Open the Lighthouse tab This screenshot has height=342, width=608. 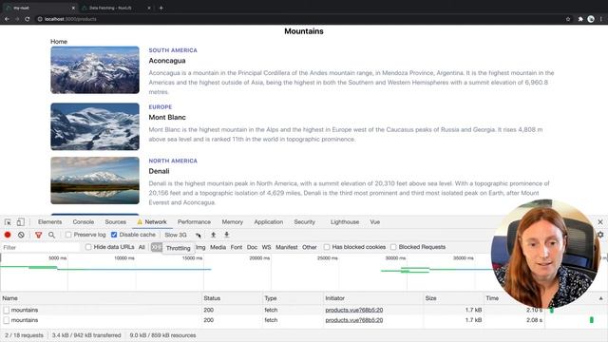(x=345, y=221)
